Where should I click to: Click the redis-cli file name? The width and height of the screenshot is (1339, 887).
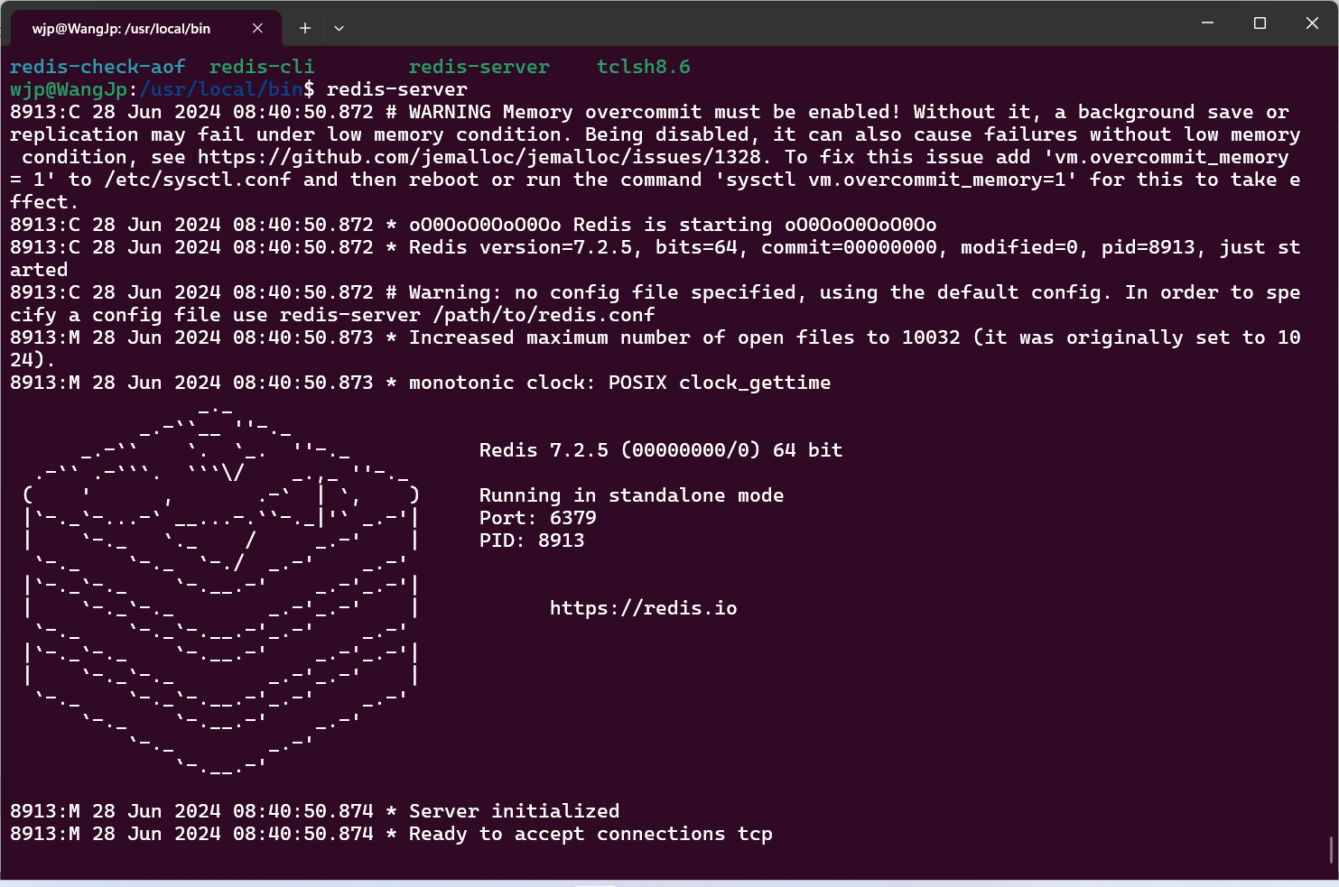262,67
